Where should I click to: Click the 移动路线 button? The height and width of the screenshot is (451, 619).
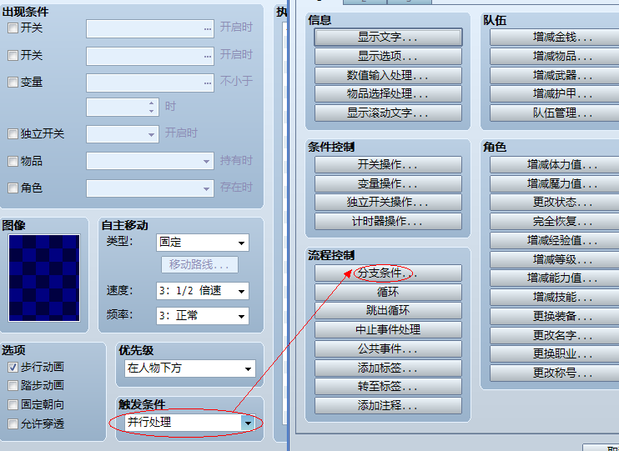[x=199, y=264]
